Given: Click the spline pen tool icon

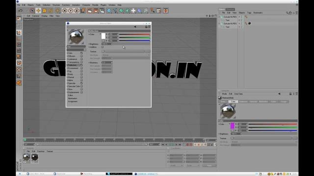Looking at the screenshot, I should coord(115,11).
